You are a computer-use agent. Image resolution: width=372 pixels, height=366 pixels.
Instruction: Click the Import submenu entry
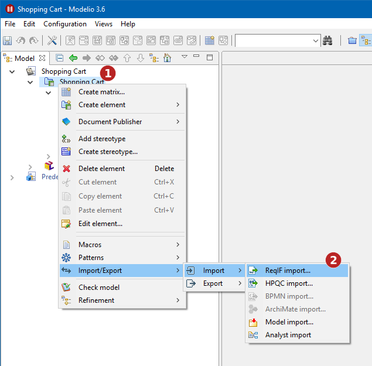[214, 271]
